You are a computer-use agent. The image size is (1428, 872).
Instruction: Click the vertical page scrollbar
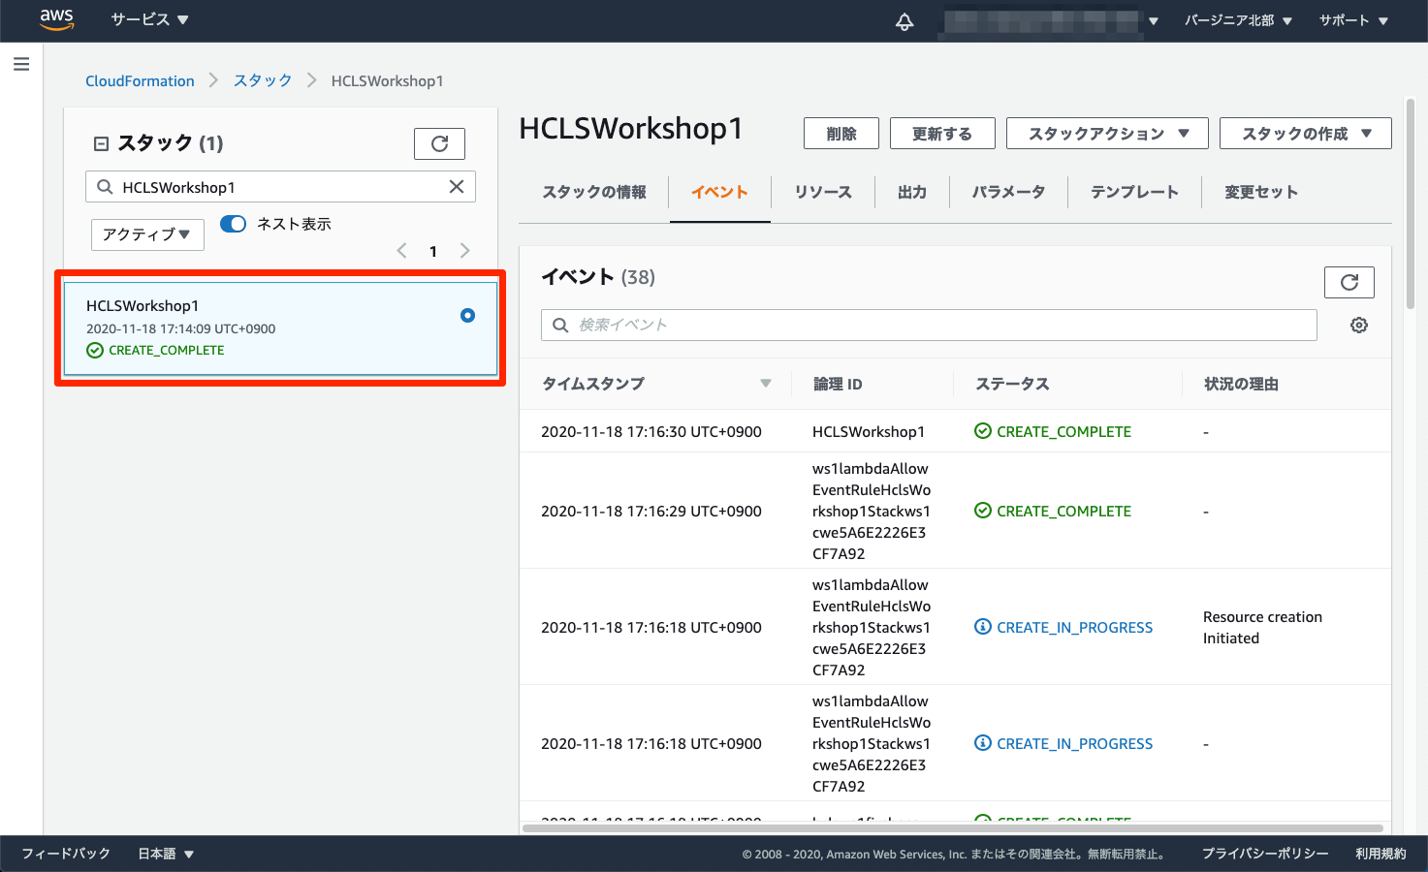pos(1411,203)
